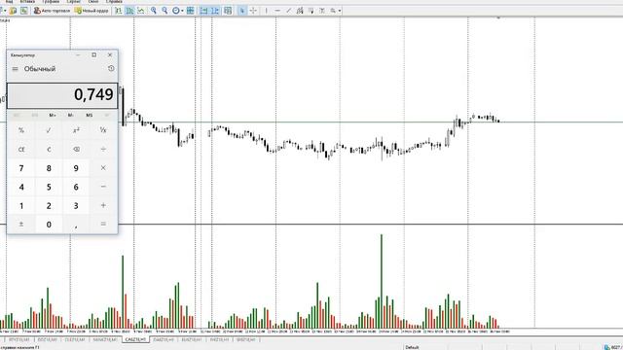Open the Data Window toolbar icon

click(24, 11)
